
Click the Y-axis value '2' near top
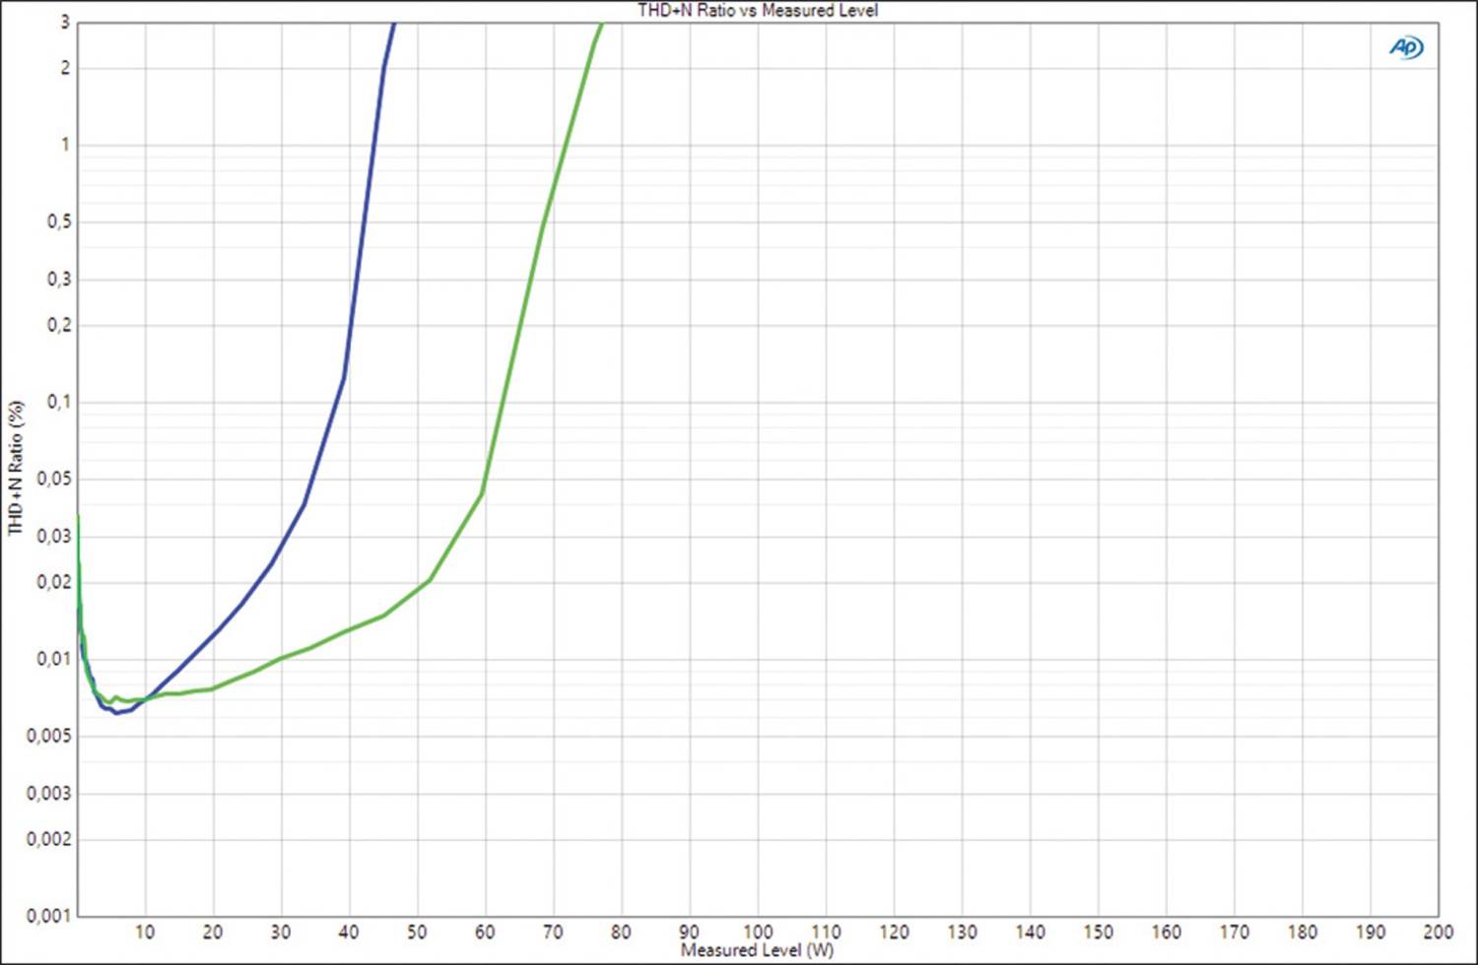click(66, 68)
